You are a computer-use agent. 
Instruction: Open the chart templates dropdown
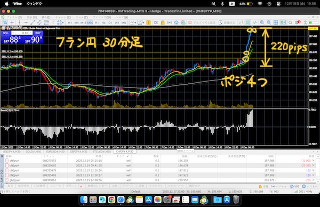[141, 22]
